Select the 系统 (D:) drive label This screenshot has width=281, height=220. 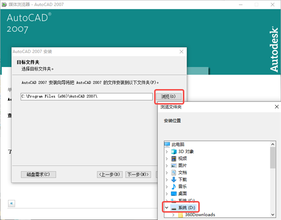[x=186, y=208]
